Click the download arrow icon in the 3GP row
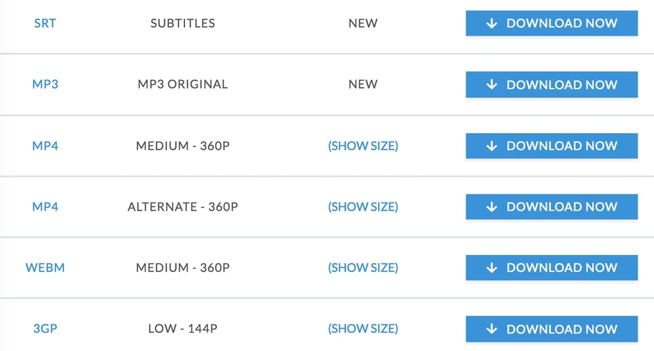This screenshot has width=654, height=351. click(492, 329)
